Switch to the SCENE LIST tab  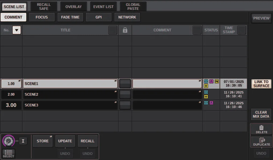coord(14,7)
